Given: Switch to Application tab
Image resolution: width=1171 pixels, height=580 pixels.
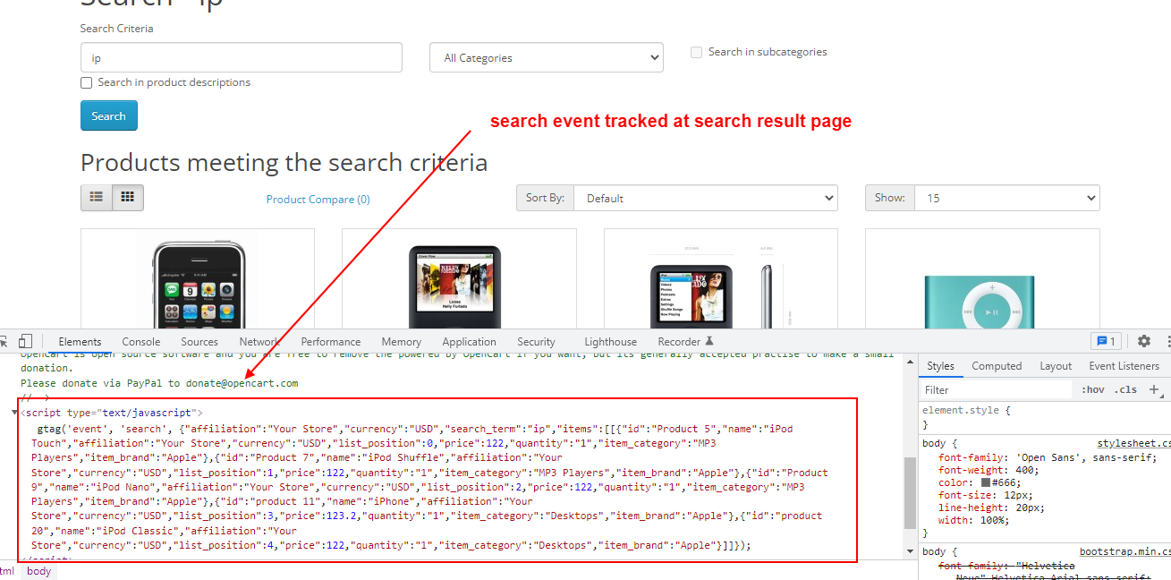Looking at the screenshot, I should coord(469,342).
